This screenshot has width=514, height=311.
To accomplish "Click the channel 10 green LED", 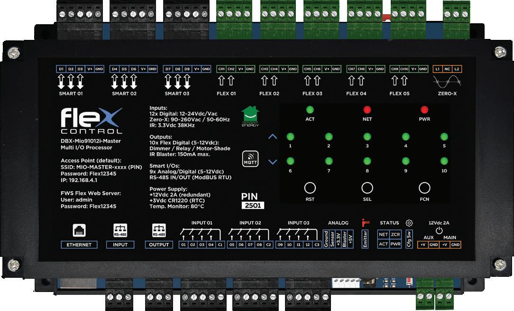I will tap(444, 161).
